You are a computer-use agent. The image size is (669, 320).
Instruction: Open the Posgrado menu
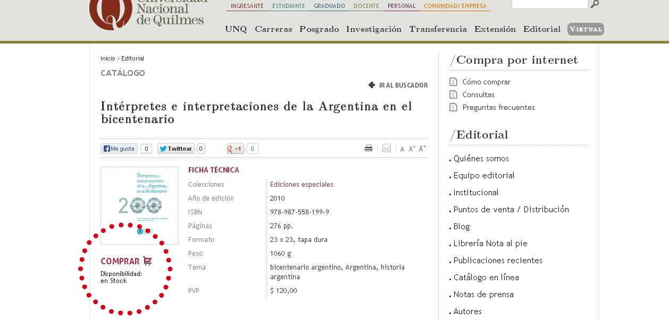(x=319, y=29)
